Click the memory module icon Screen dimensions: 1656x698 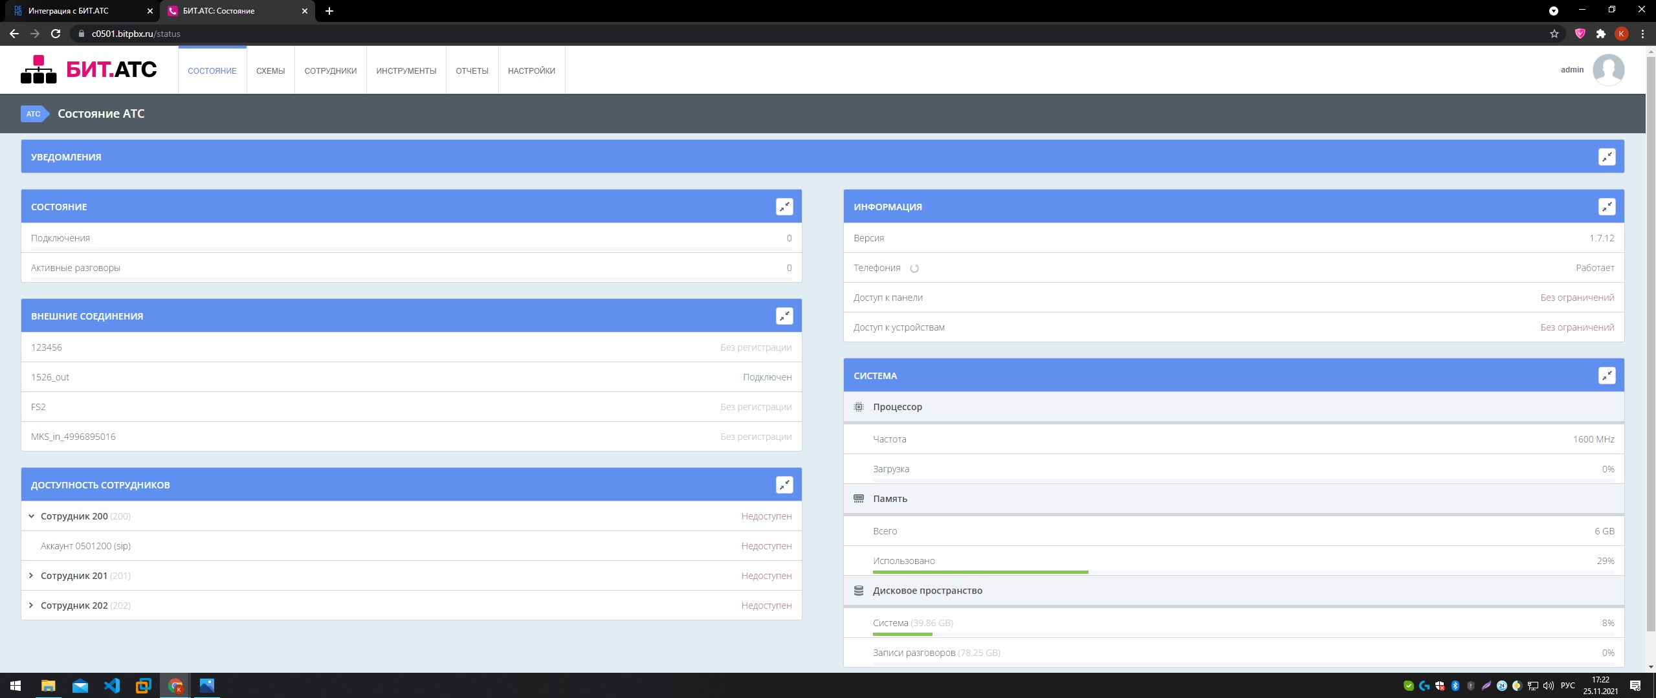pos(859,499)
